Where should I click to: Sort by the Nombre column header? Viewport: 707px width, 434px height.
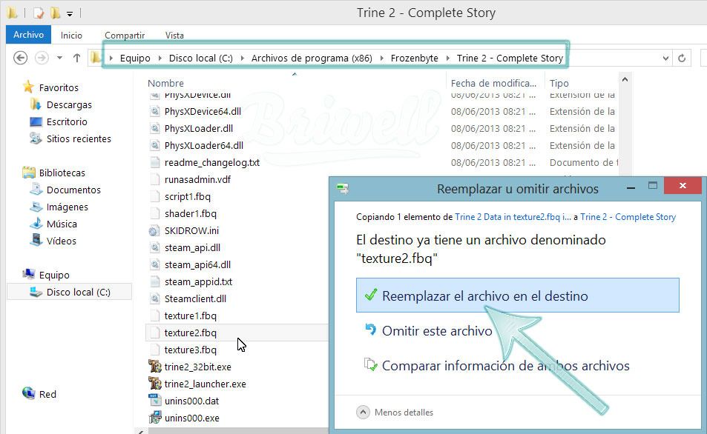coord(165,83)
